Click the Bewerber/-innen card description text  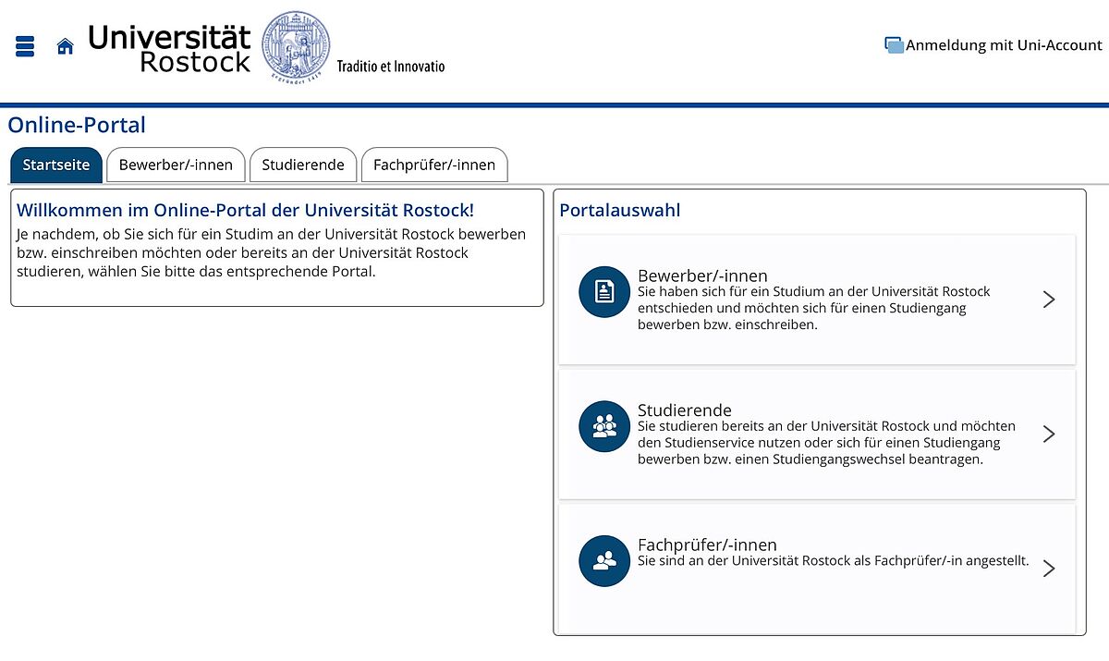pyautogui.click(x=813, y=308)
